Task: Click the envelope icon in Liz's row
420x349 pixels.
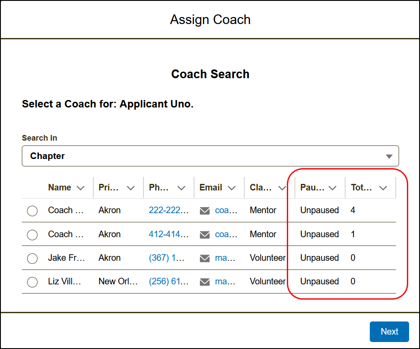Action: coord(205,282)
